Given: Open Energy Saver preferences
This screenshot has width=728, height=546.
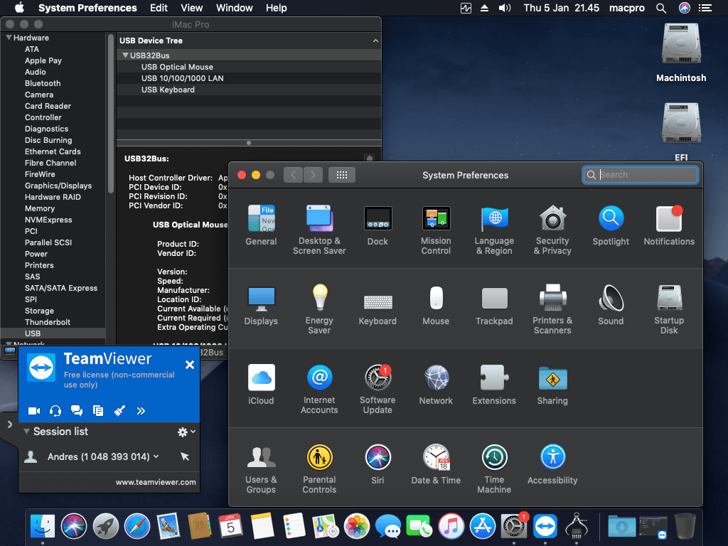Looking at the screenshot, I should (x=319, y=309).
